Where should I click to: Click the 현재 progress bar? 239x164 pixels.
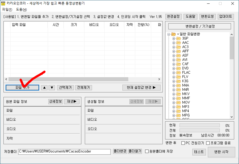coord(199,125)
